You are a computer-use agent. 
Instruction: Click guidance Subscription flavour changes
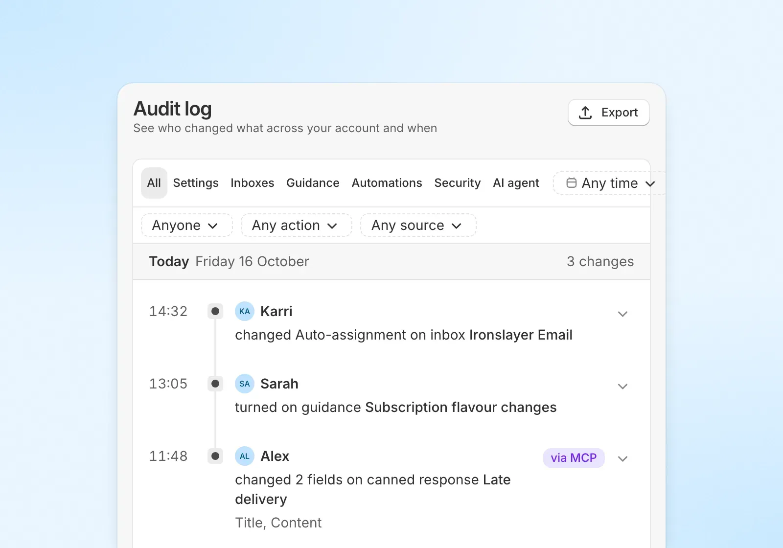click(x=461, y=408)
